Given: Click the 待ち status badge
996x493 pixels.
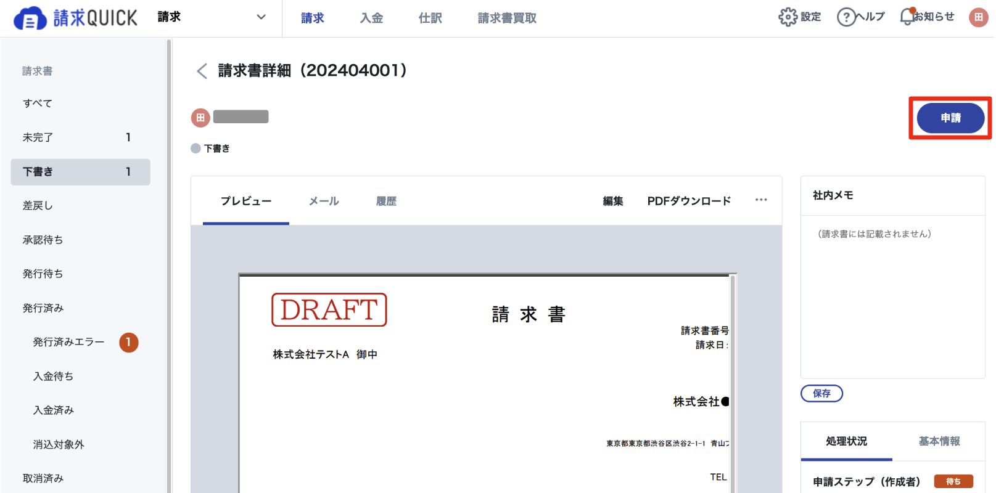Looking at the screenshot, I should pyautogui.click(x=953, y=481).
